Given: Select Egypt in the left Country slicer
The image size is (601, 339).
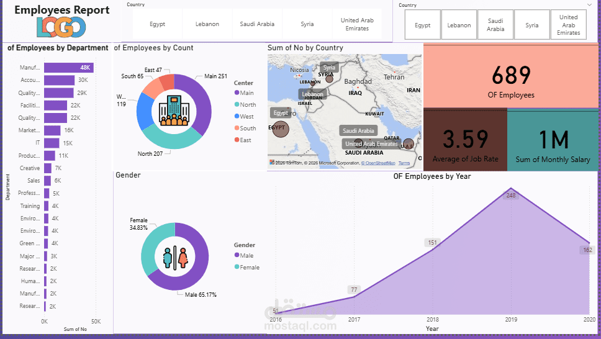Looking at the screenshot, I should [x=157, y=24].
